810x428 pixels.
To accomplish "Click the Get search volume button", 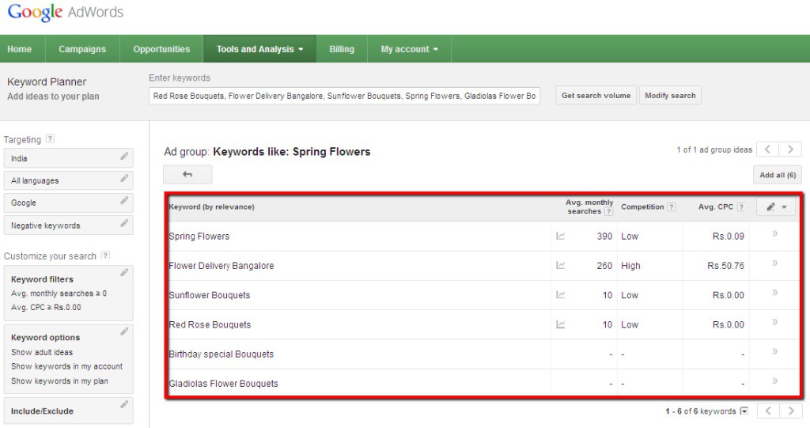I will (596, 96).
